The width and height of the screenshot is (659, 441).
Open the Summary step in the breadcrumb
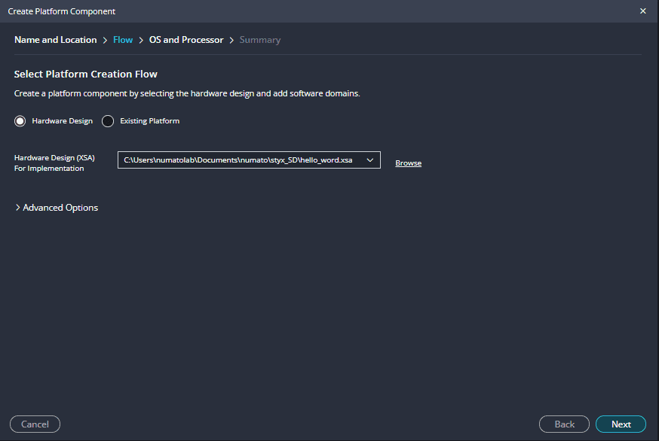259,40
